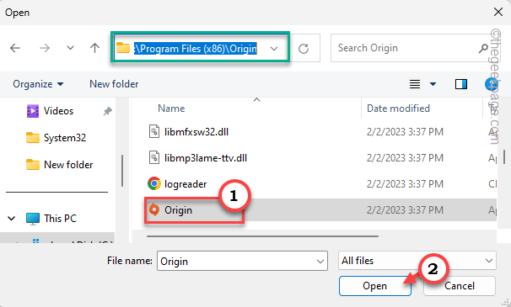Click the Cancel button
The image size is (511, 307).
click(460, 286)
